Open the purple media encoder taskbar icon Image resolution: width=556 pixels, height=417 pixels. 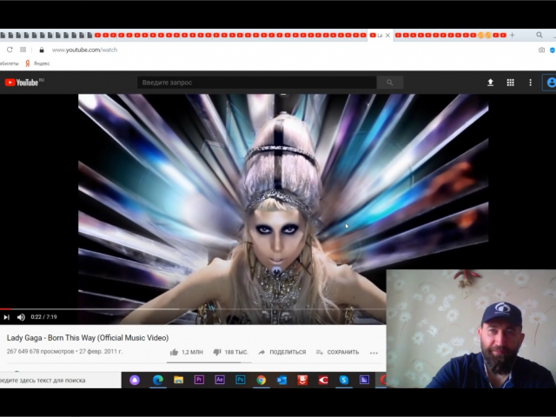(364, 380)
